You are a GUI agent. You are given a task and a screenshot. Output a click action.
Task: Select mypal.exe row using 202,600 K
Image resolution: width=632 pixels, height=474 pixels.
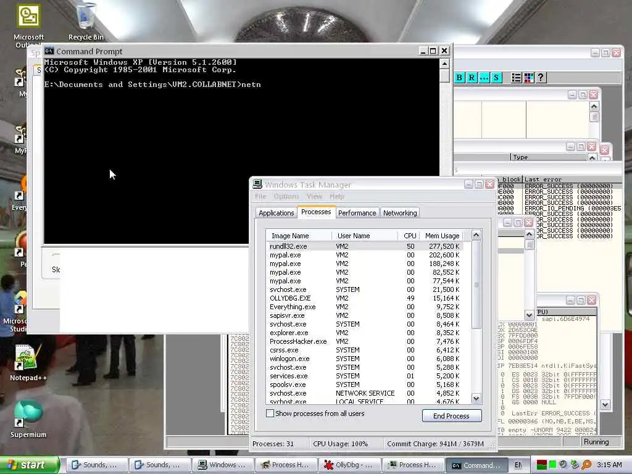[365, 255]
